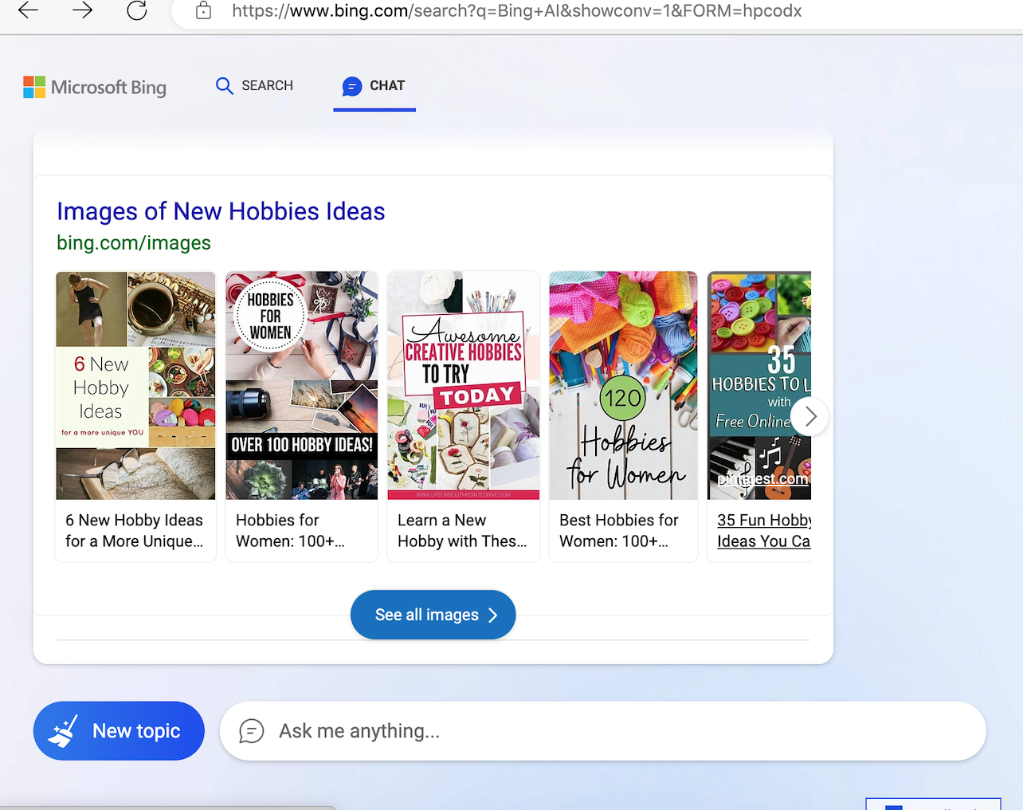Click the browser back arrow
The width and height of the screenshot is (1023, 810).
tap(29, 10)
